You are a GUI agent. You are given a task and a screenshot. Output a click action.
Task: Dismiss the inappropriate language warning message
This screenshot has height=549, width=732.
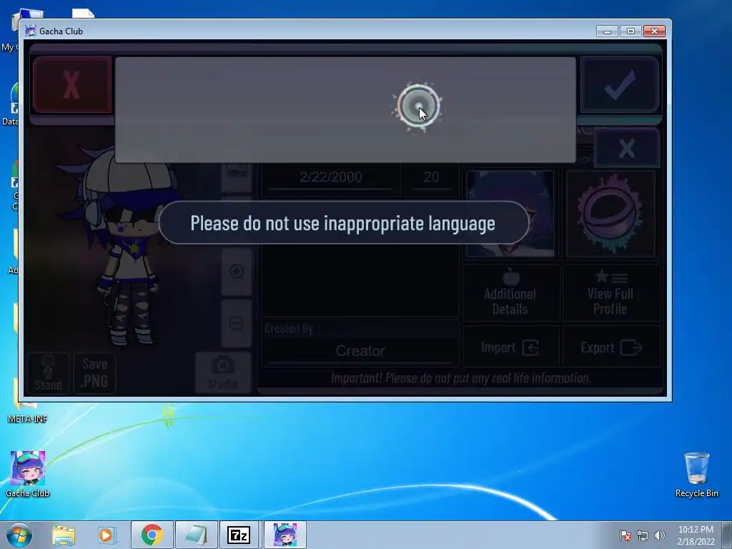pyautogui.click(x=344, y=223)
